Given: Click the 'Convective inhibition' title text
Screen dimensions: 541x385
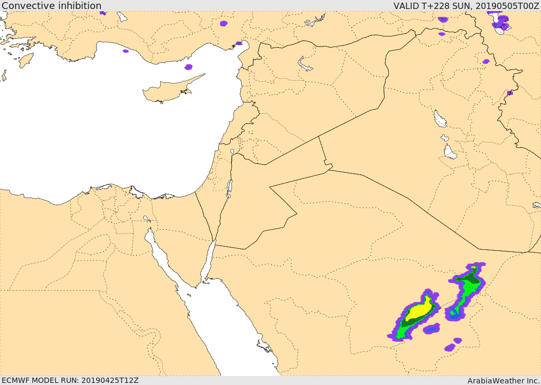Looking at the screenshot, I should pos(51,6).
